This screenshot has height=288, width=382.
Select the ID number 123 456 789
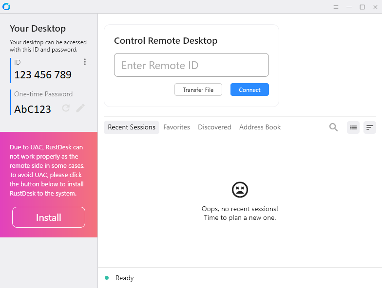pyautogui.click(x=43, y=75)
